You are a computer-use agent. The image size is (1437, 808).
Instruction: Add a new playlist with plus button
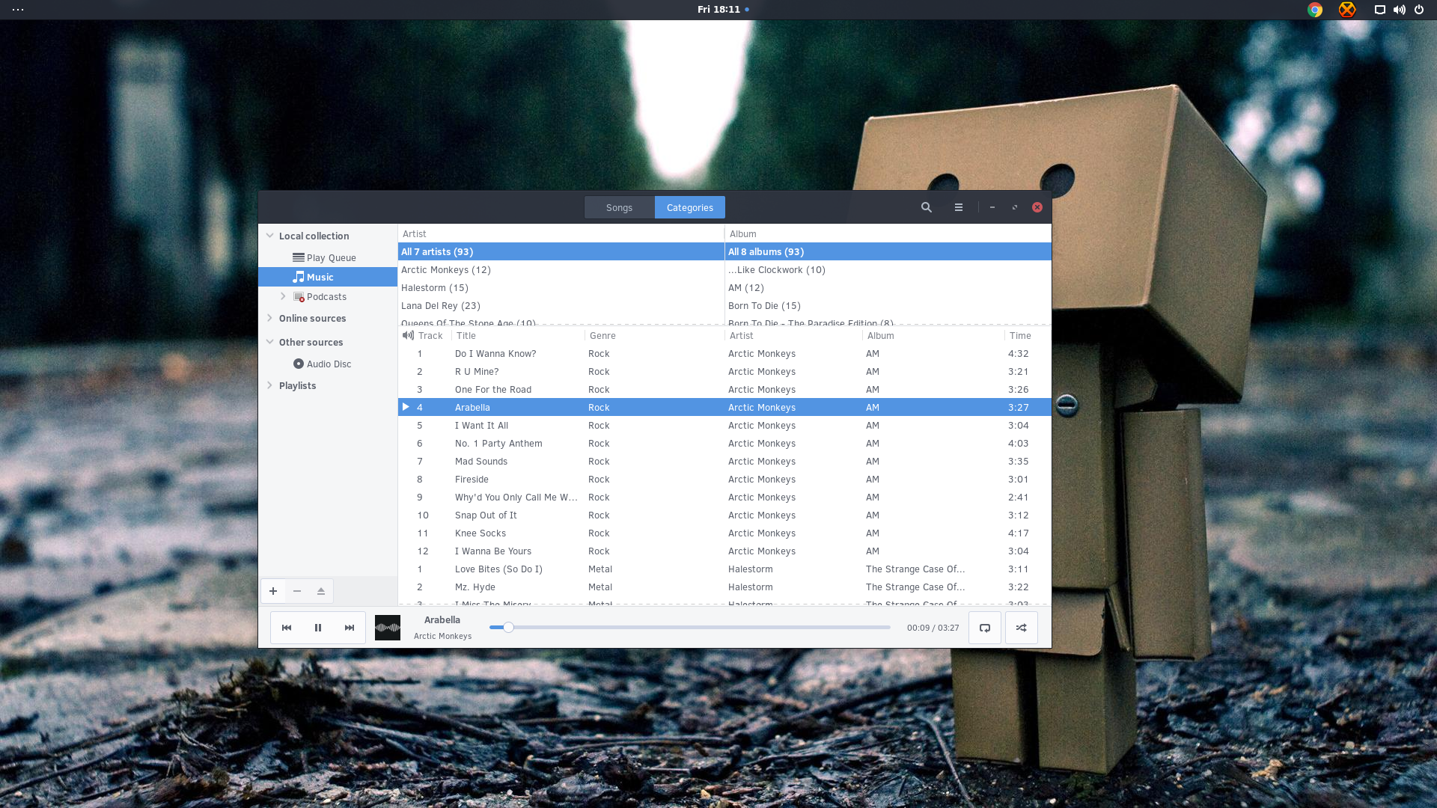(273, 591)
